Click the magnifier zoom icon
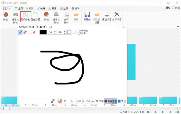The image size is (181, 114). [121, 112]
